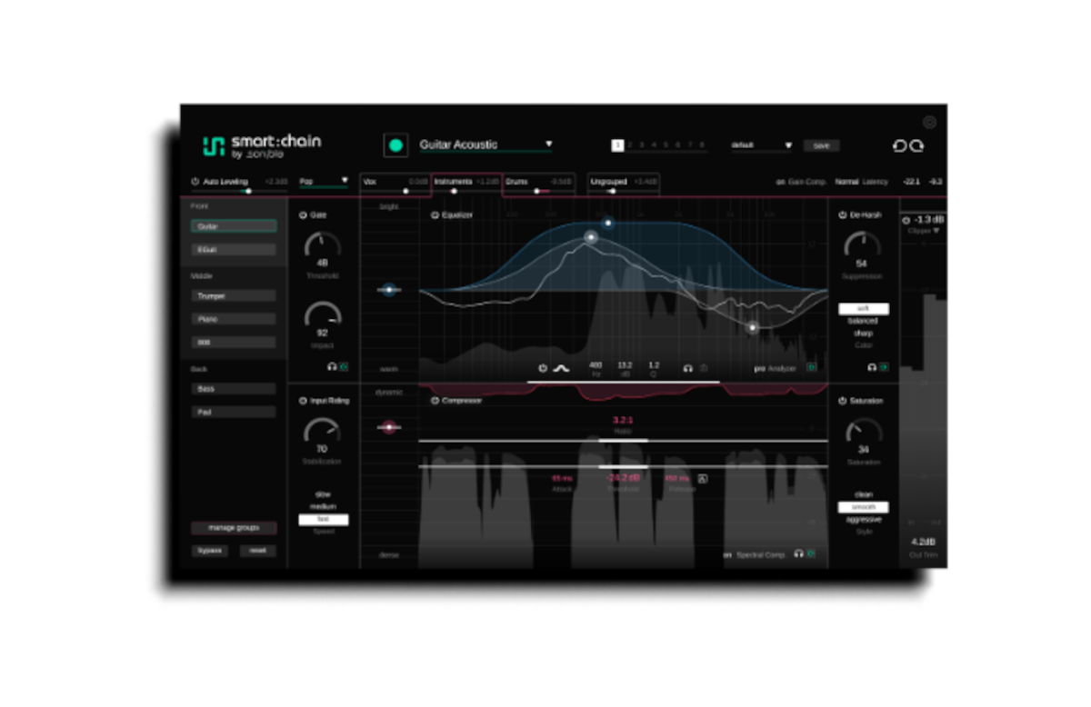Click the redo arrow icon
Screen dimensions: 1091x707
[917, 146]
